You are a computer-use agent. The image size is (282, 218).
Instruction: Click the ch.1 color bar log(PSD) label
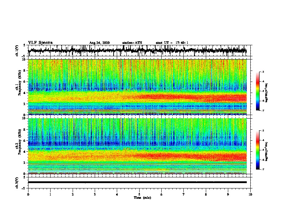tap(267, 93)
